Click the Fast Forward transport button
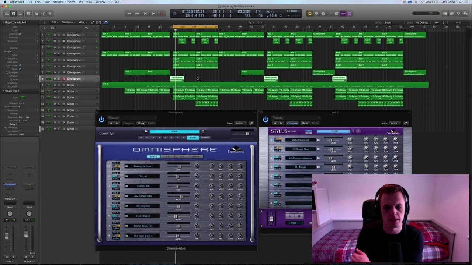 pos(137,14)
